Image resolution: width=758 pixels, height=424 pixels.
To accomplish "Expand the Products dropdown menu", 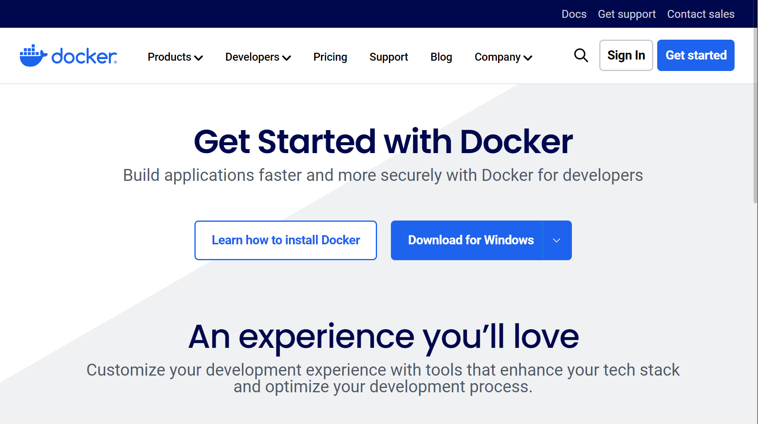I will pos(175,57).
